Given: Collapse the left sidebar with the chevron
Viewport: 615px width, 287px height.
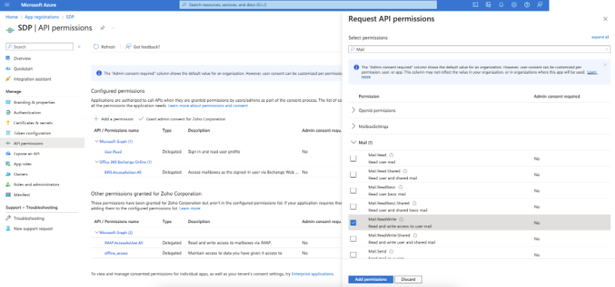Looking at the screenshot, I should tap(79, 47).
